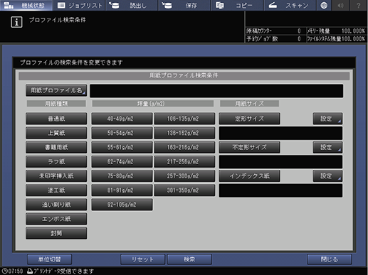368x275 pixels.
Task: Switch to the コピー tab
Action: point(237,5)
